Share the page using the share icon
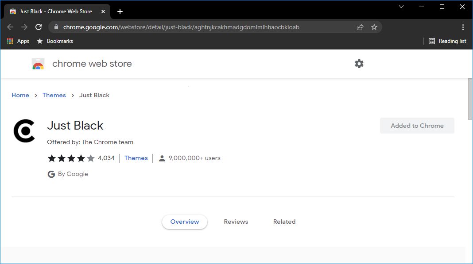Screen dimensions: 473x264 (x=360, y=27)
